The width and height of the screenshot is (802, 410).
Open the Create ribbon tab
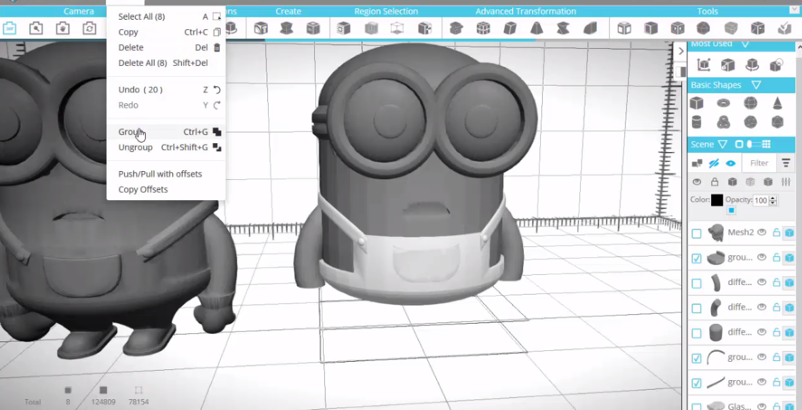point(288,12)
